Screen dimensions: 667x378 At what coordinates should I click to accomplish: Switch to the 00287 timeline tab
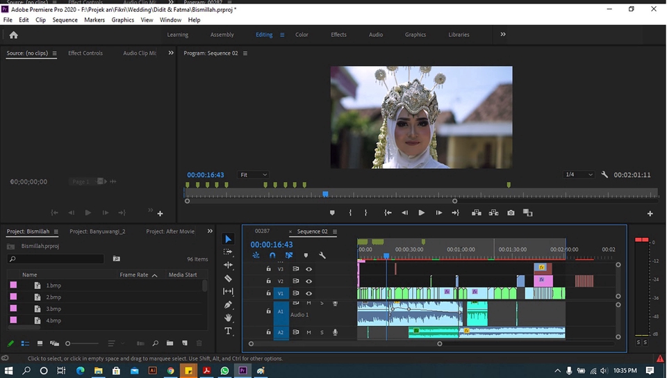(x=262, y=231)
